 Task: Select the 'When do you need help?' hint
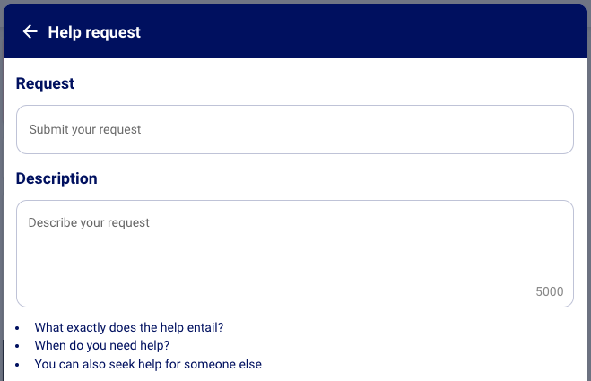tap(101, 345)
